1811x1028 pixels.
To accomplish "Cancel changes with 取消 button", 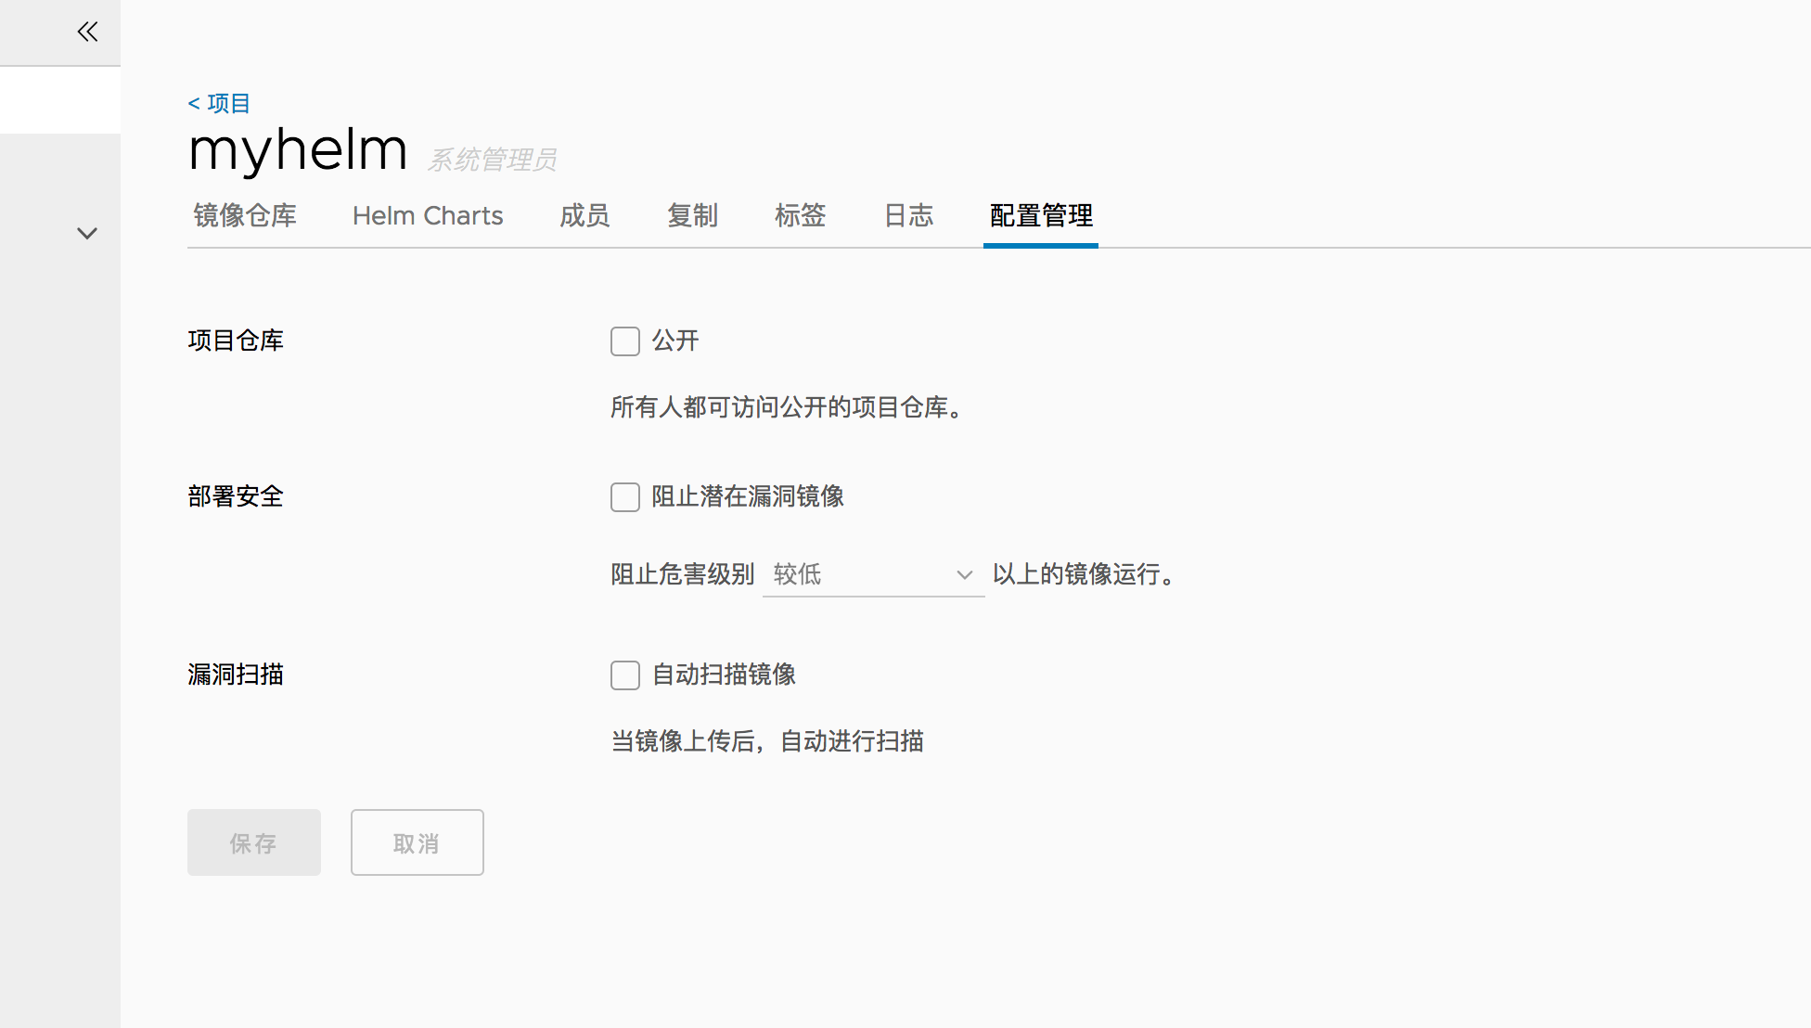I will 417,842.
